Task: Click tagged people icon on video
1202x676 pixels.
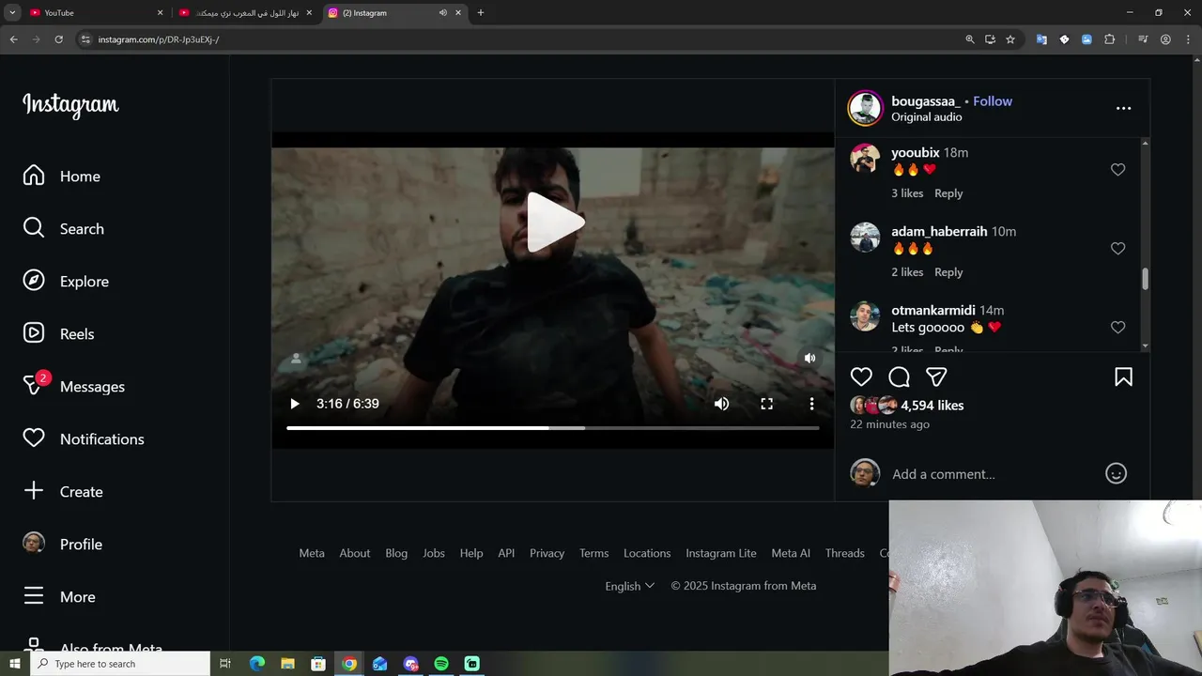Action: tap(296, 358)
